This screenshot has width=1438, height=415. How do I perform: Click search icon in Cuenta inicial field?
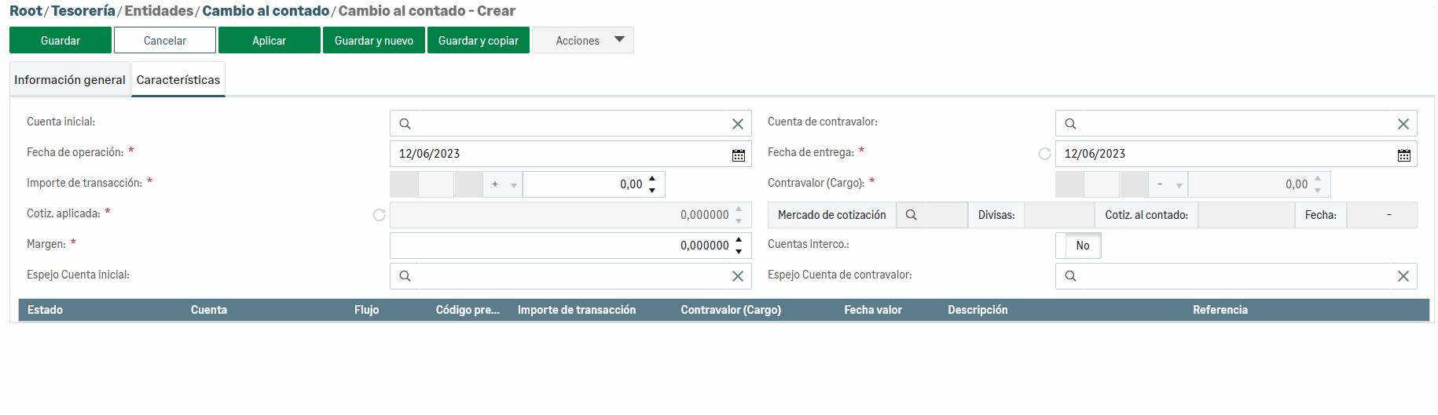[405, 124]
